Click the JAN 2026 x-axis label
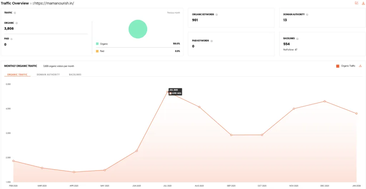 [356, 186]
